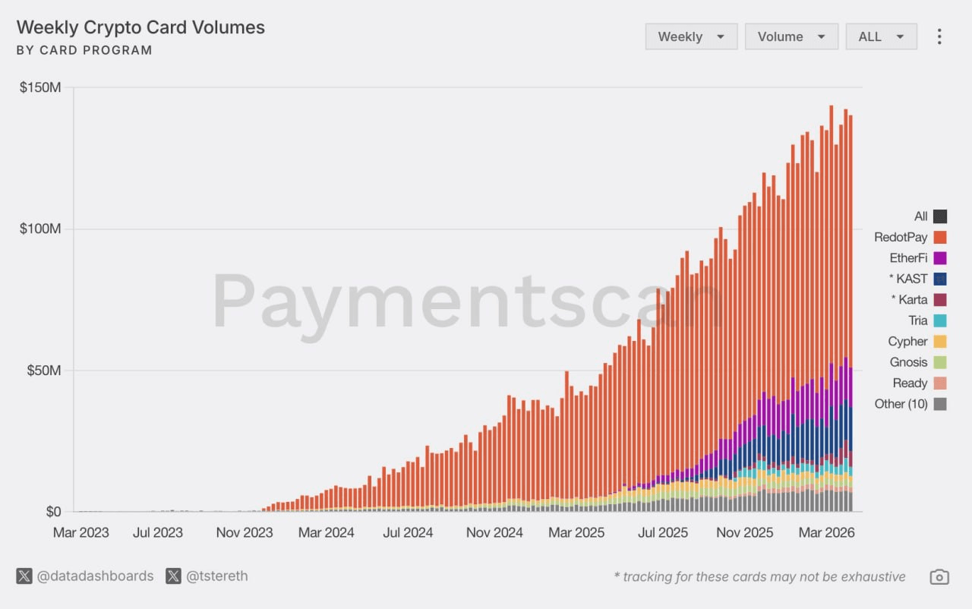Open the ALL time range dropdown

881,36
